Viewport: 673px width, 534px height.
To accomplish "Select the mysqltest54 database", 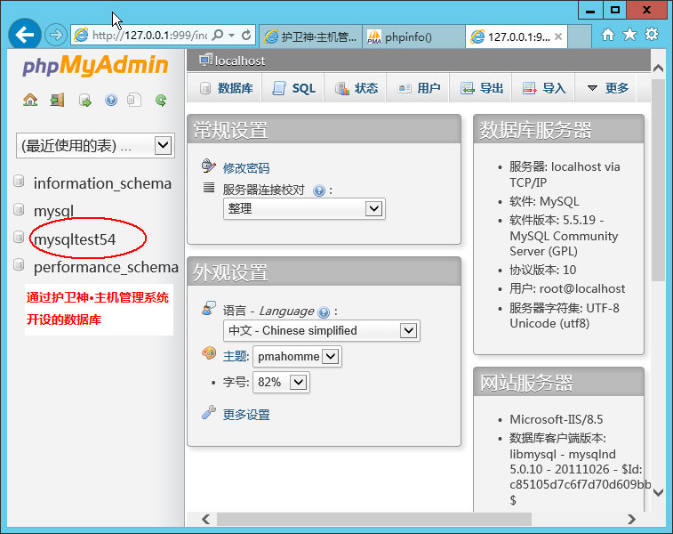I will point(75,239).
